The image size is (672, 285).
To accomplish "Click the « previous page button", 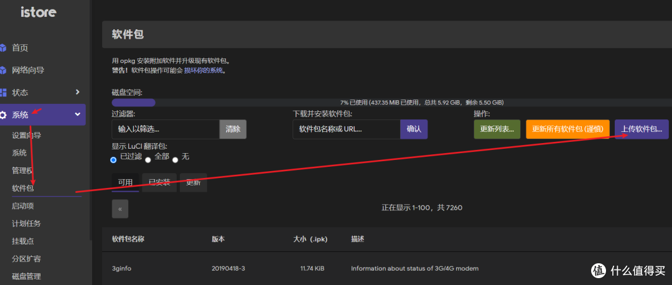I will tap(120, 209).
